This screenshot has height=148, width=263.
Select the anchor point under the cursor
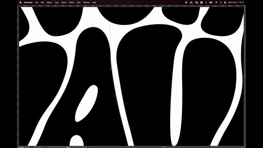(111, 68)
